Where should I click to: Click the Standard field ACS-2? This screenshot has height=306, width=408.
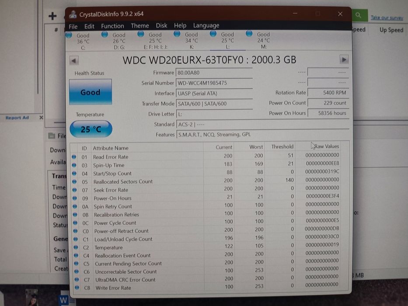point(262,124)
